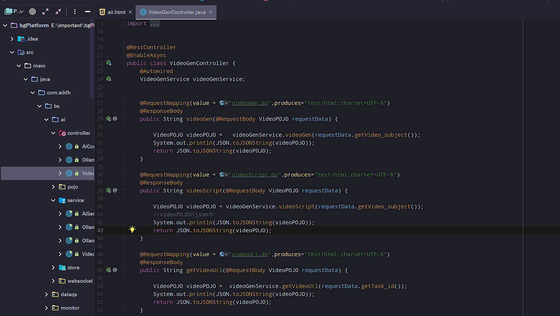Viewport: 560px width, 316px height.
Task: Collapse the service package
Action: point(53,200)
